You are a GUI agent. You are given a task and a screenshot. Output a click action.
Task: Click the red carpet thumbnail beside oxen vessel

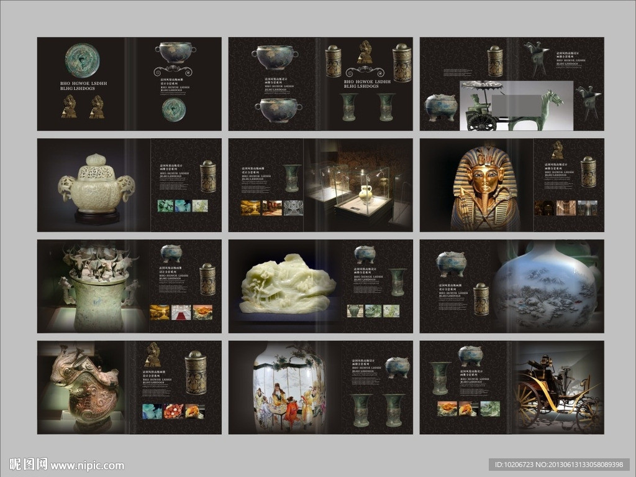tap(181, 312)
